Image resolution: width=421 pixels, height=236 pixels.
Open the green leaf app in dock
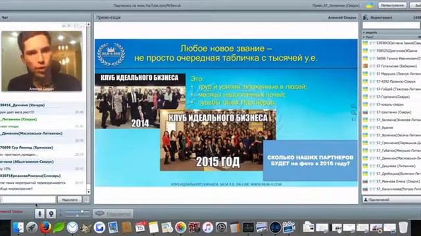(59, 227)
